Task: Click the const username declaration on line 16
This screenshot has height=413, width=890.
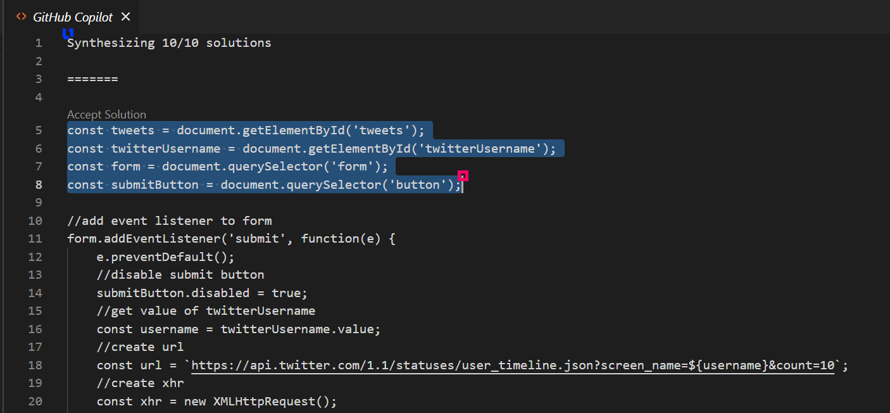Action: point(237,329)
